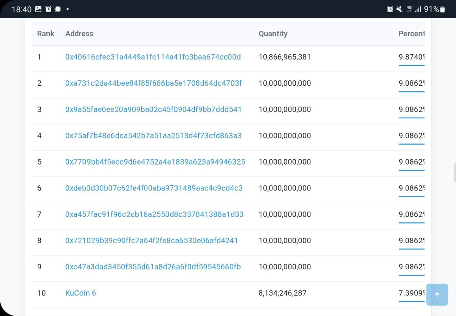Click the Rank column header
The image size is (456, 316).
[x=45, y=33]
